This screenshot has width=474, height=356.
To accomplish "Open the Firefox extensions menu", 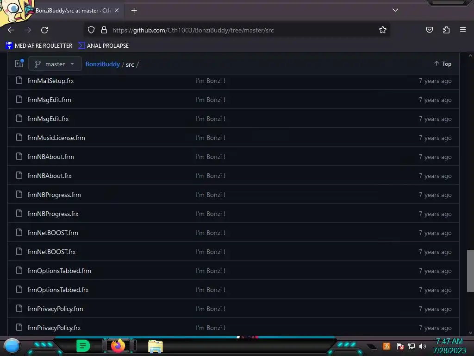I will pos(446,30).
